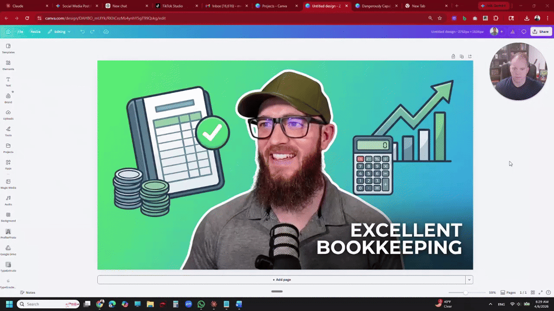Viewport: 554px width, 311px height.
Task: Expand the Add page options arrow
Action: pyautogui.click(x=469, y=280)
